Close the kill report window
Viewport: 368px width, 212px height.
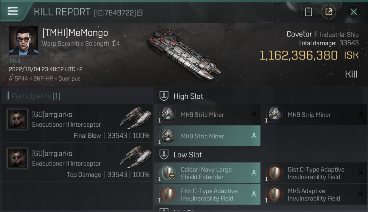pyautogui.click(x=354, y=12)
